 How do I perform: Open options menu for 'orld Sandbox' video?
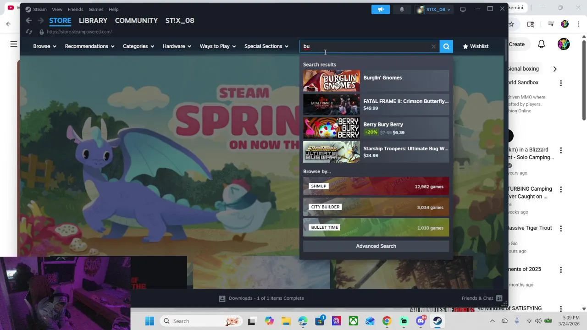[x=561, y=83]
